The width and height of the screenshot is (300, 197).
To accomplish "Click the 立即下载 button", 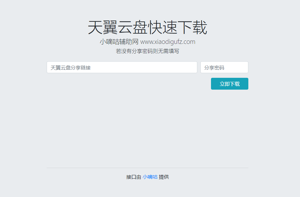I will tap(230, 84).
